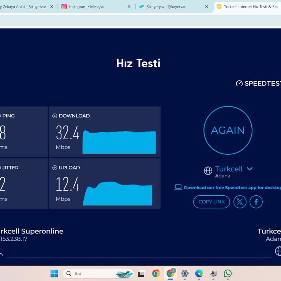
Task: Open the active Chrome profile taskbar icon
Action: point(171,273)
